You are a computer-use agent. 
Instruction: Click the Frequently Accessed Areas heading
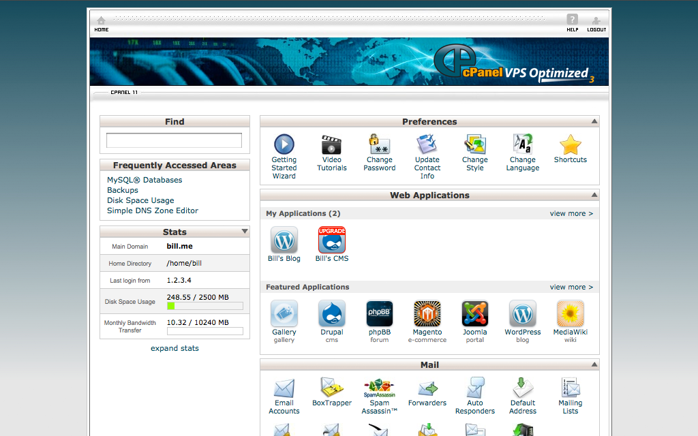click(174, 165)
